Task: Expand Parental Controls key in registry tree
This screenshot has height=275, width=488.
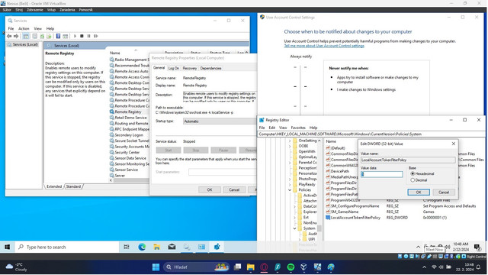Action: pos(290,163)
